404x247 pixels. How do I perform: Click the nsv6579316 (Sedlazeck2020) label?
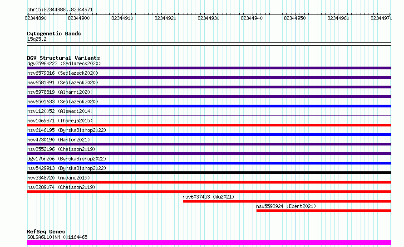63,73
